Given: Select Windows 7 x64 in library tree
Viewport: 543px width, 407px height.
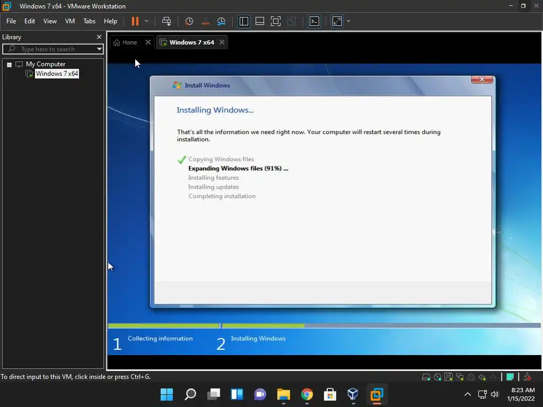Looking at the screenshot, I should (57, 73).
